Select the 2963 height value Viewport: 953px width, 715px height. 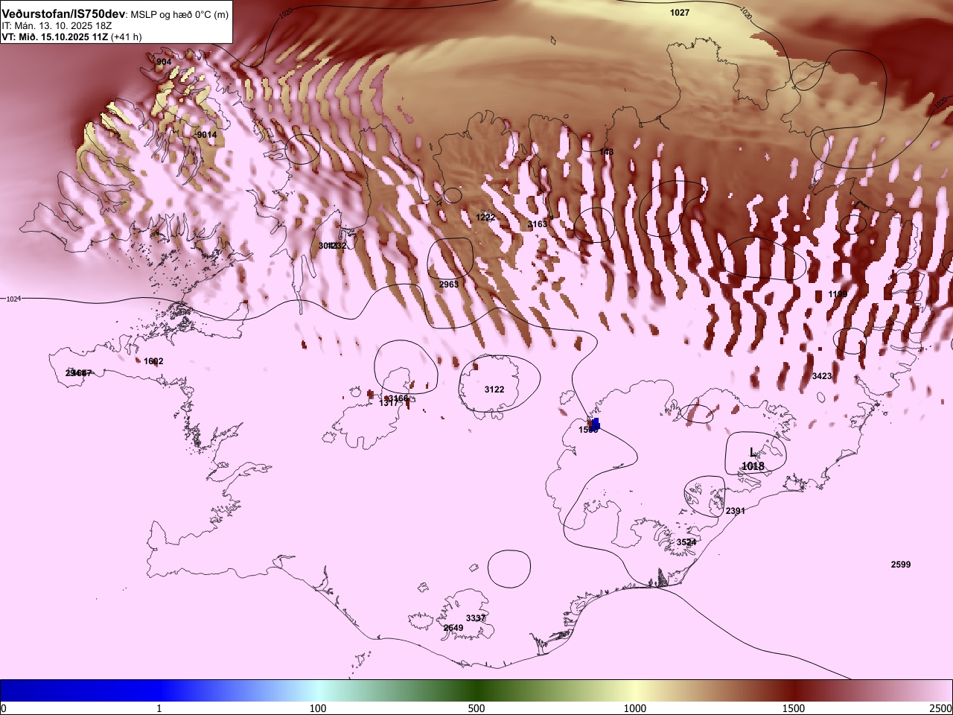pyautogui.click(x=449, y=285)
